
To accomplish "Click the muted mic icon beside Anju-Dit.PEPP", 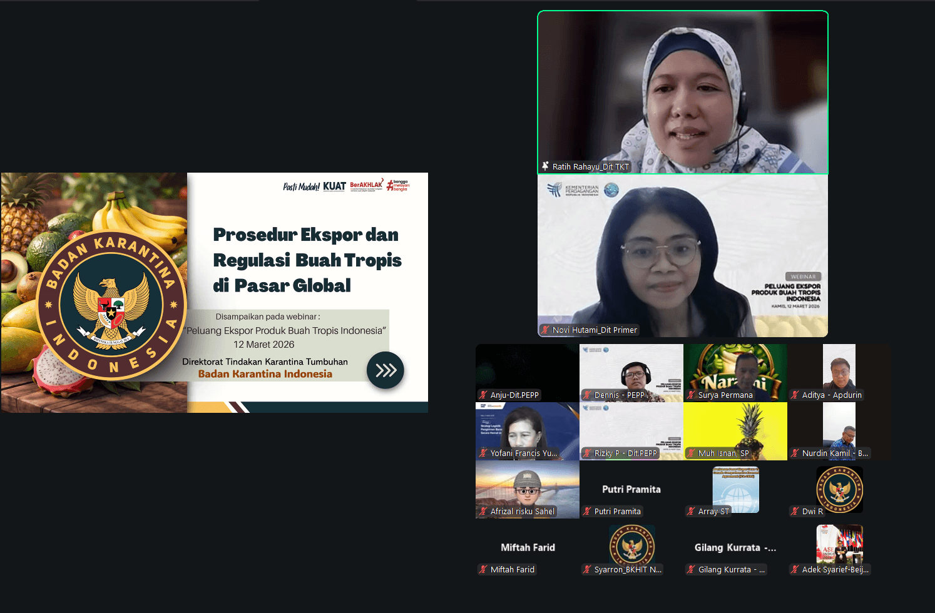I will click(x=483, y=395).
